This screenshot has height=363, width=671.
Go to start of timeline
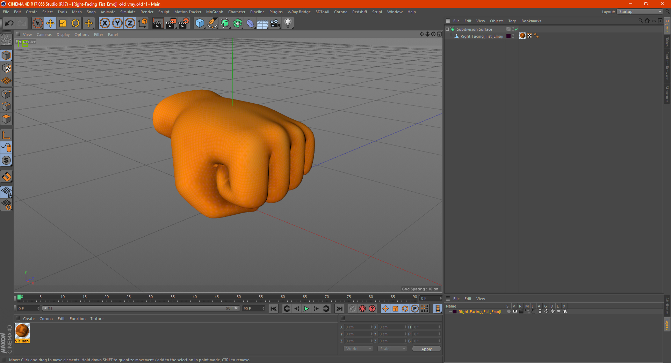[x=274, y=309]
